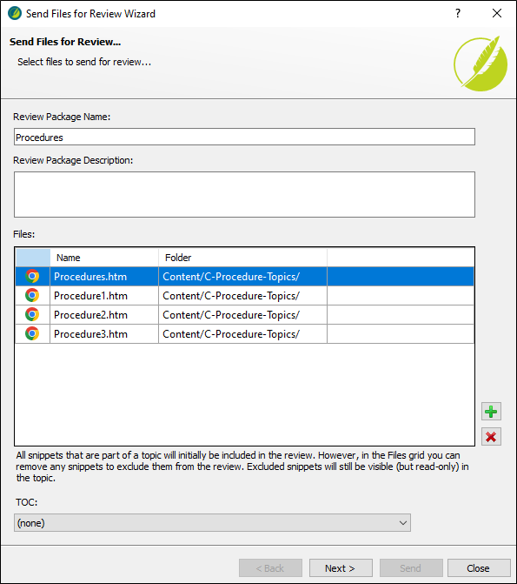Click the green plus add files icon
The image size is (517, 584).
click(x=491, y=412)
